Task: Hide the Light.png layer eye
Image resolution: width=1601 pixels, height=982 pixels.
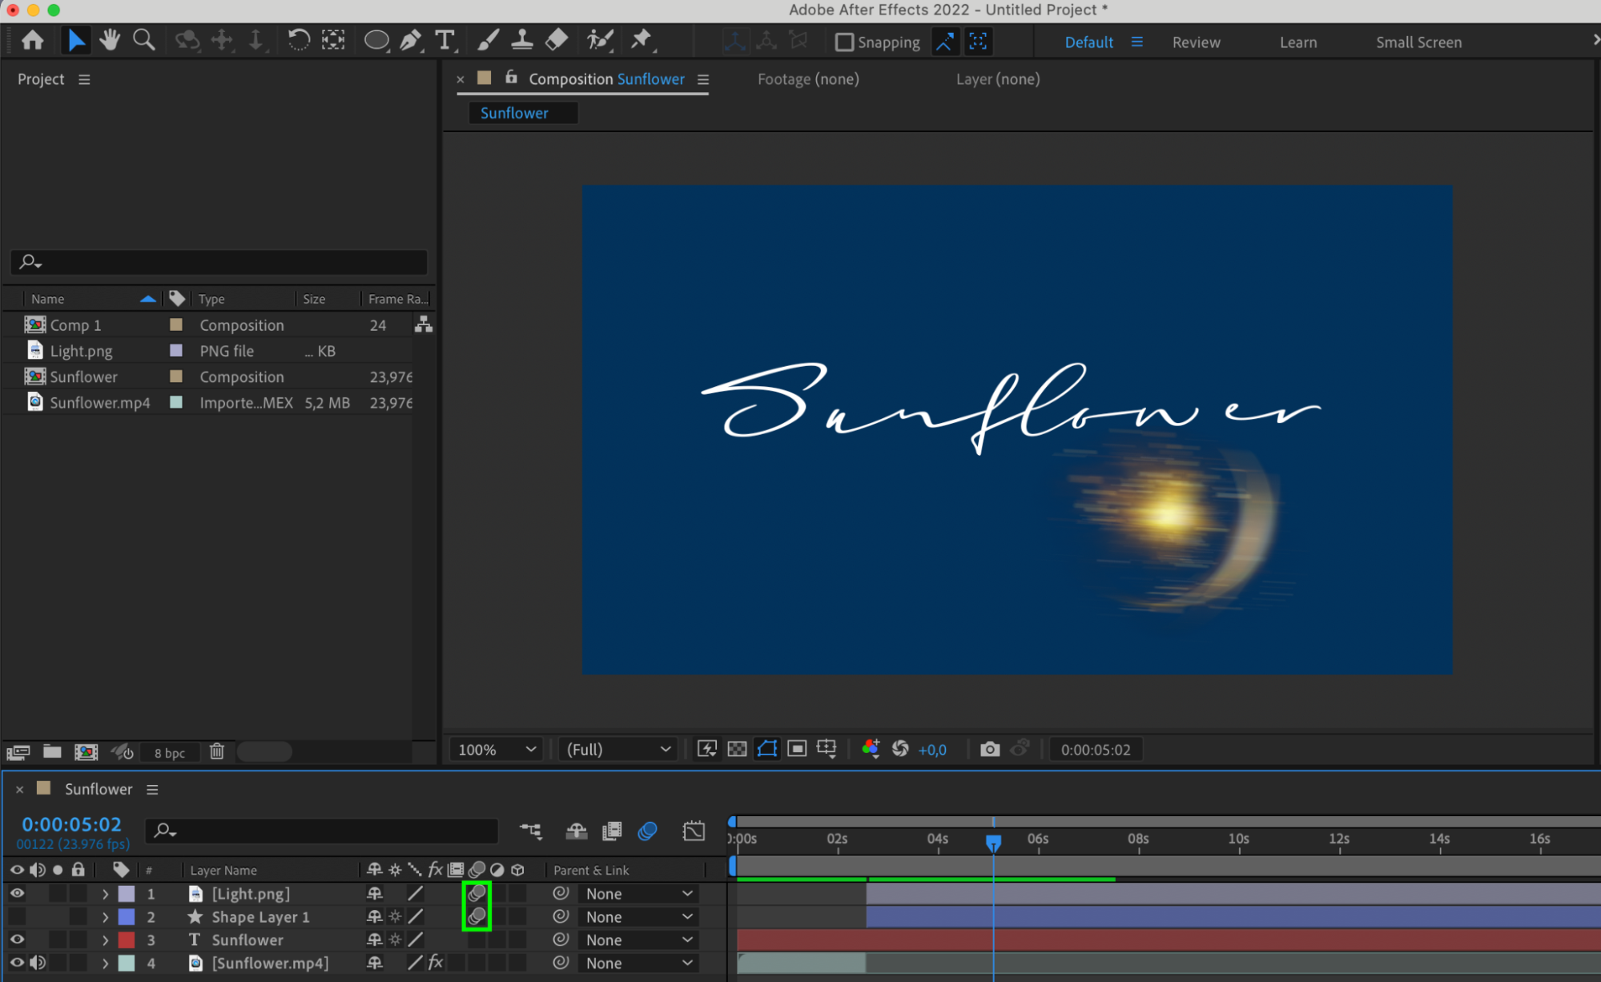Action: pos(17,893)
